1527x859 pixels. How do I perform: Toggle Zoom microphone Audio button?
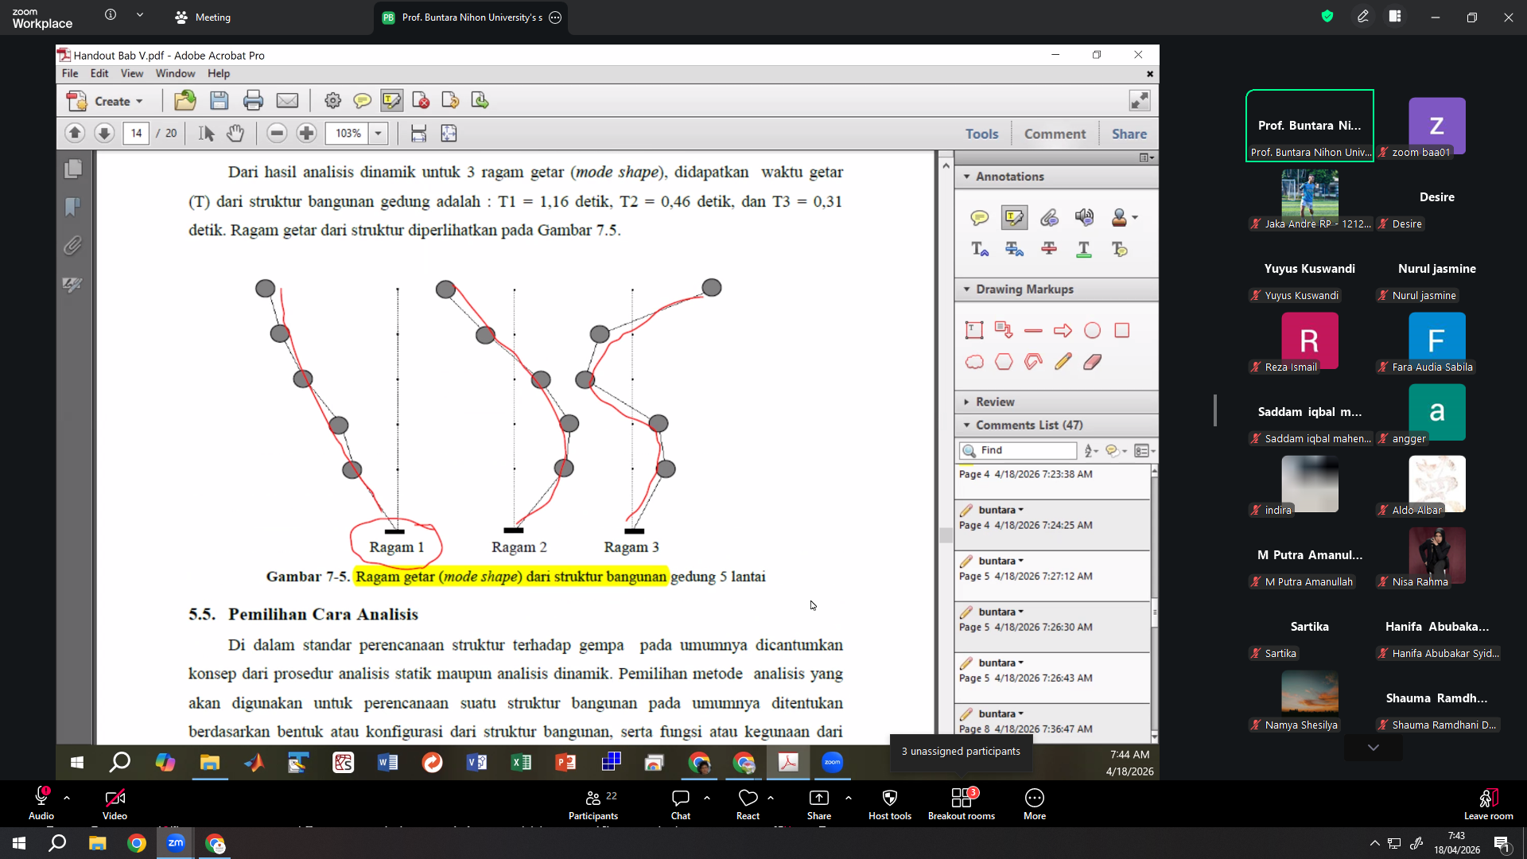pyautogui.click(x=41, y=803)
